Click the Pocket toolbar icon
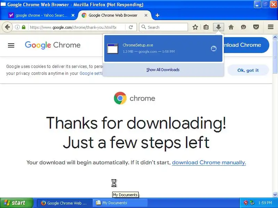278x208 pixels. (x=256, y=27)
